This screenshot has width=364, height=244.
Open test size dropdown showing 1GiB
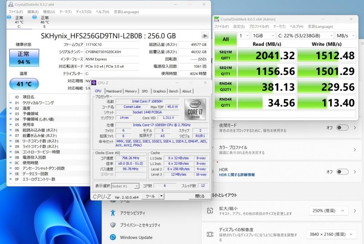[264, 36]
